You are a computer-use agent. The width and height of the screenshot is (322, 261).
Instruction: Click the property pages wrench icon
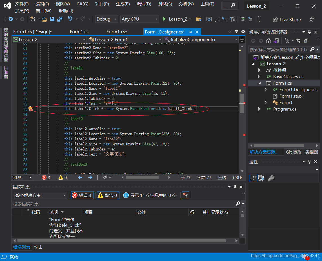click(x=271, y=178)
